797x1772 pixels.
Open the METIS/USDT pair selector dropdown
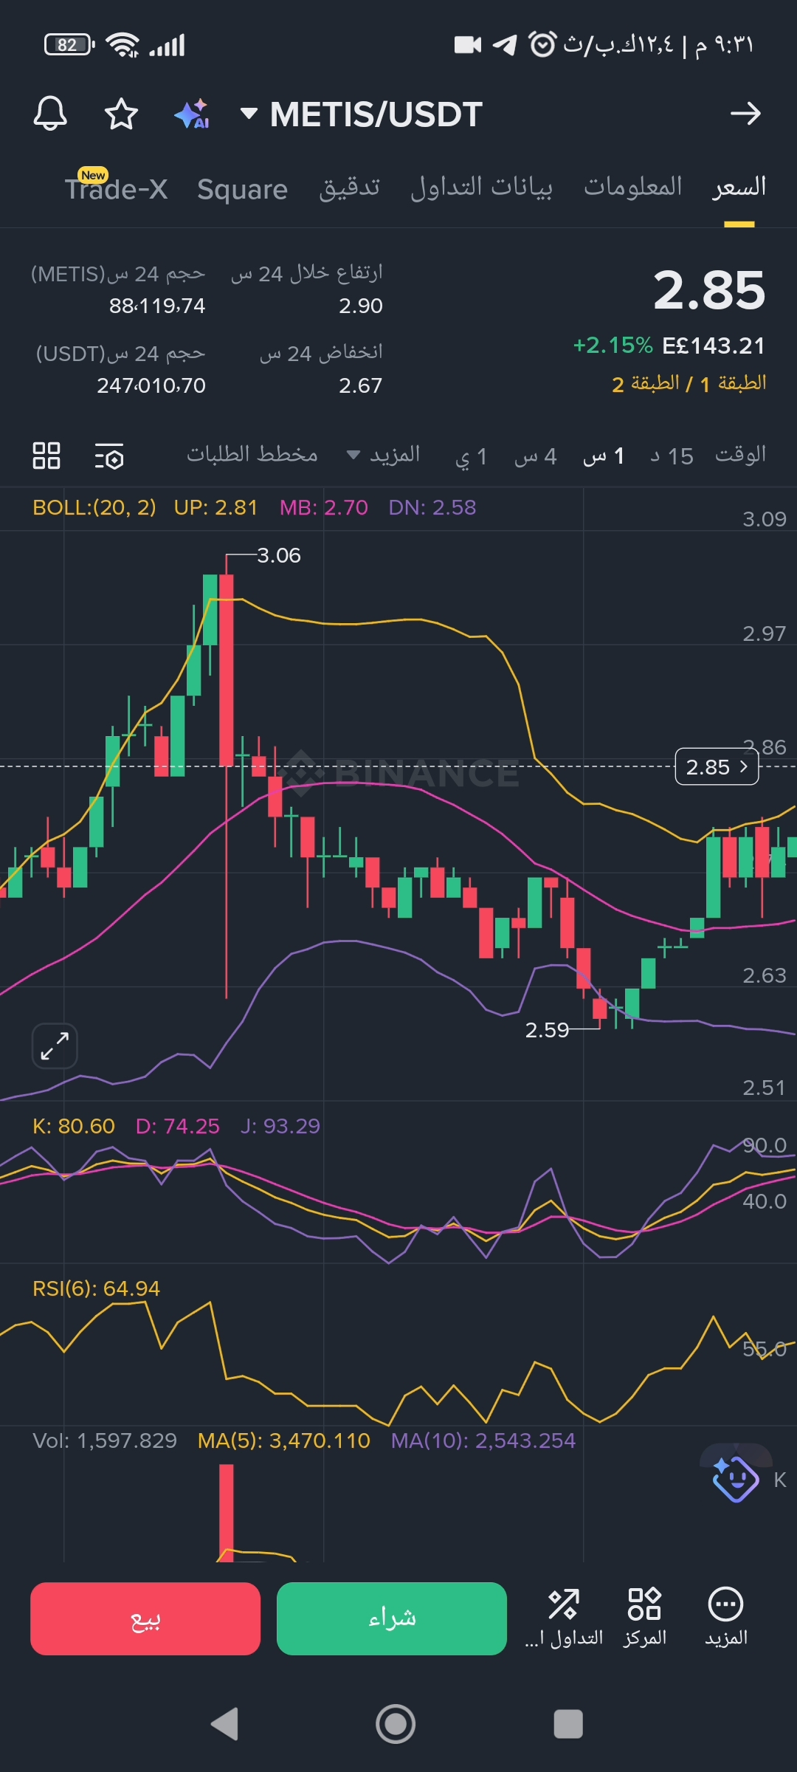pos(362,114)
